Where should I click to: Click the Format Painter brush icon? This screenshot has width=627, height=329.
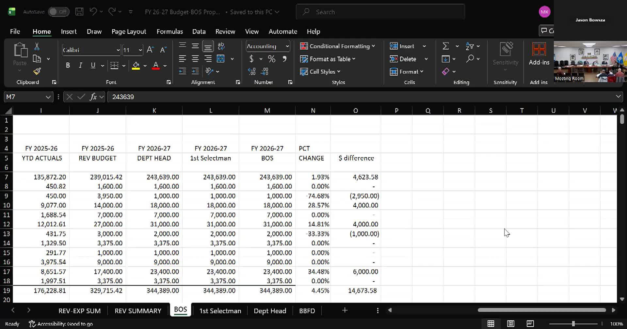pos(37,71)
